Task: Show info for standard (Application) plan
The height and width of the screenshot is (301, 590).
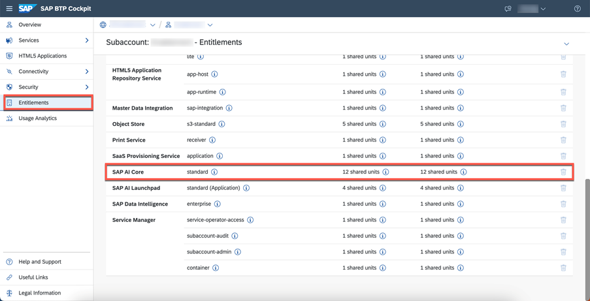Action: point(246,188)
